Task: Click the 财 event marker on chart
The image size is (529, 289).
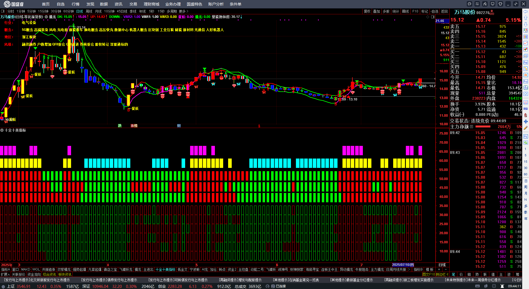Action: click(x=179, y=126)
